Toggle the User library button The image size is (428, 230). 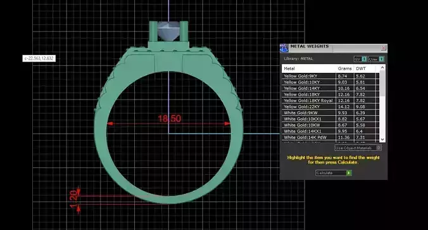click(x=376, y=59)
